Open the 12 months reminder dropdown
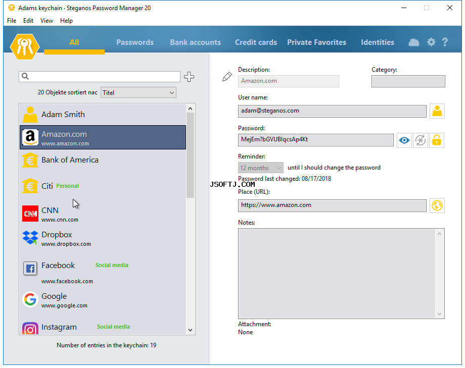 (261, 168)
